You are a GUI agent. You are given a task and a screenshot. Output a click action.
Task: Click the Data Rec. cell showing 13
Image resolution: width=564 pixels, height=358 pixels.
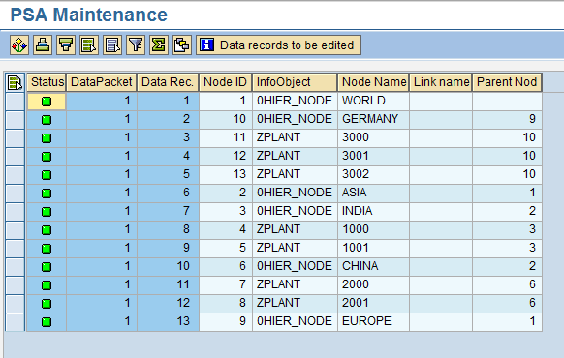168,321
